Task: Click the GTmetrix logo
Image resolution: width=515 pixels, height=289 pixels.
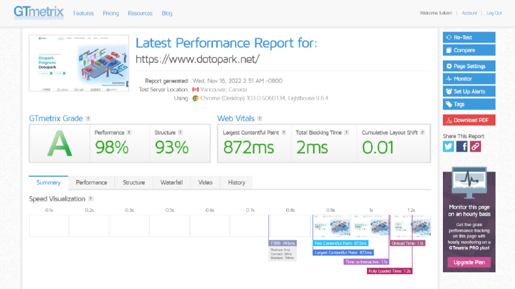Action: tap(38, 12)
